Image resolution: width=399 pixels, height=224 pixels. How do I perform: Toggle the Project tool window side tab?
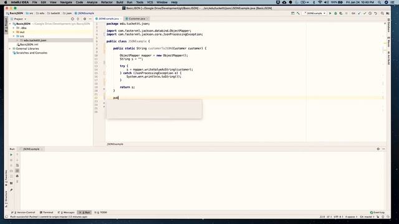point(6,24)
